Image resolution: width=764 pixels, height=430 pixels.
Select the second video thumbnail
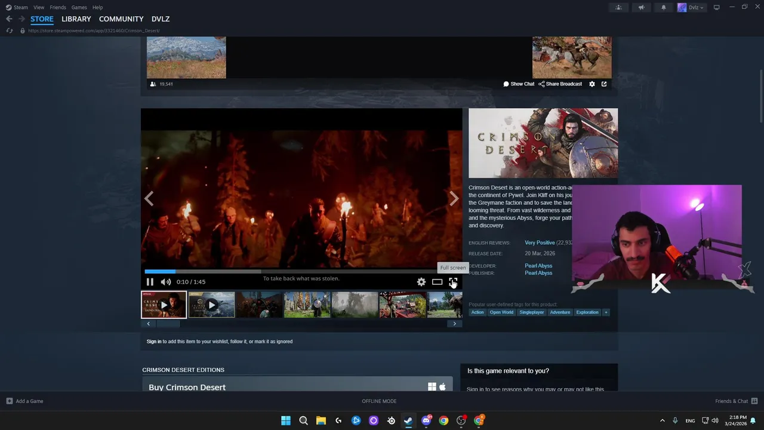click(211, 305)
